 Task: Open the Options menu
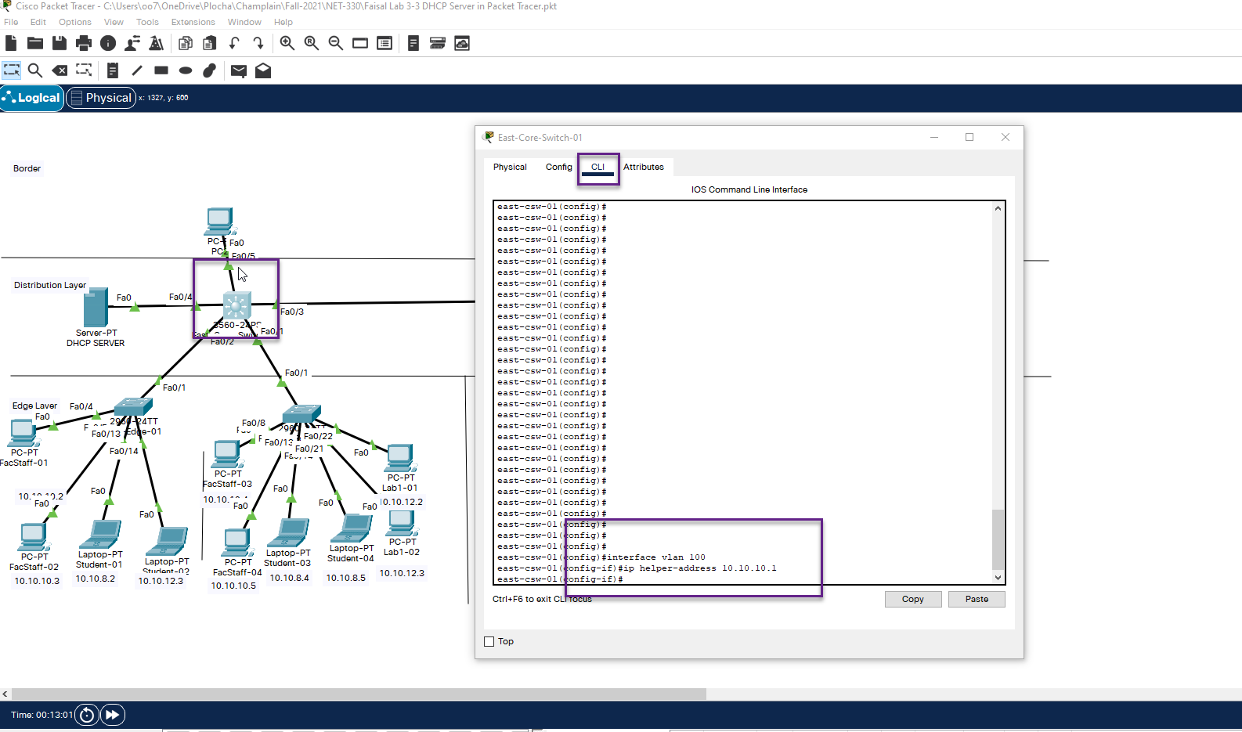coord(75,22)
